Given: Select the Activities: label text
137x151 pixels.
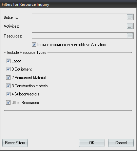Looking at the screenshot, I should (x=11, y=26).
